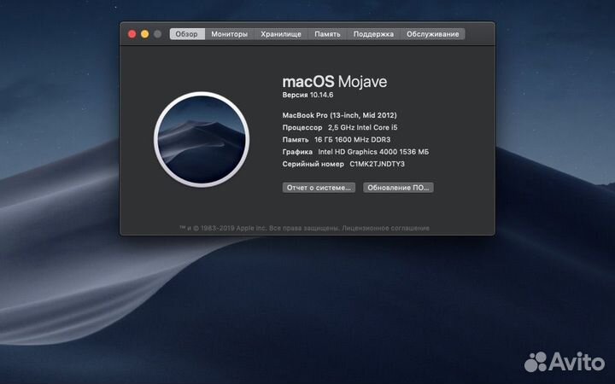The height and width of the screenshot is (384, 615).
Task: Select the serial number C1MK2TJNDTY3
Action: pyautogui.click(x=377, y=164)
